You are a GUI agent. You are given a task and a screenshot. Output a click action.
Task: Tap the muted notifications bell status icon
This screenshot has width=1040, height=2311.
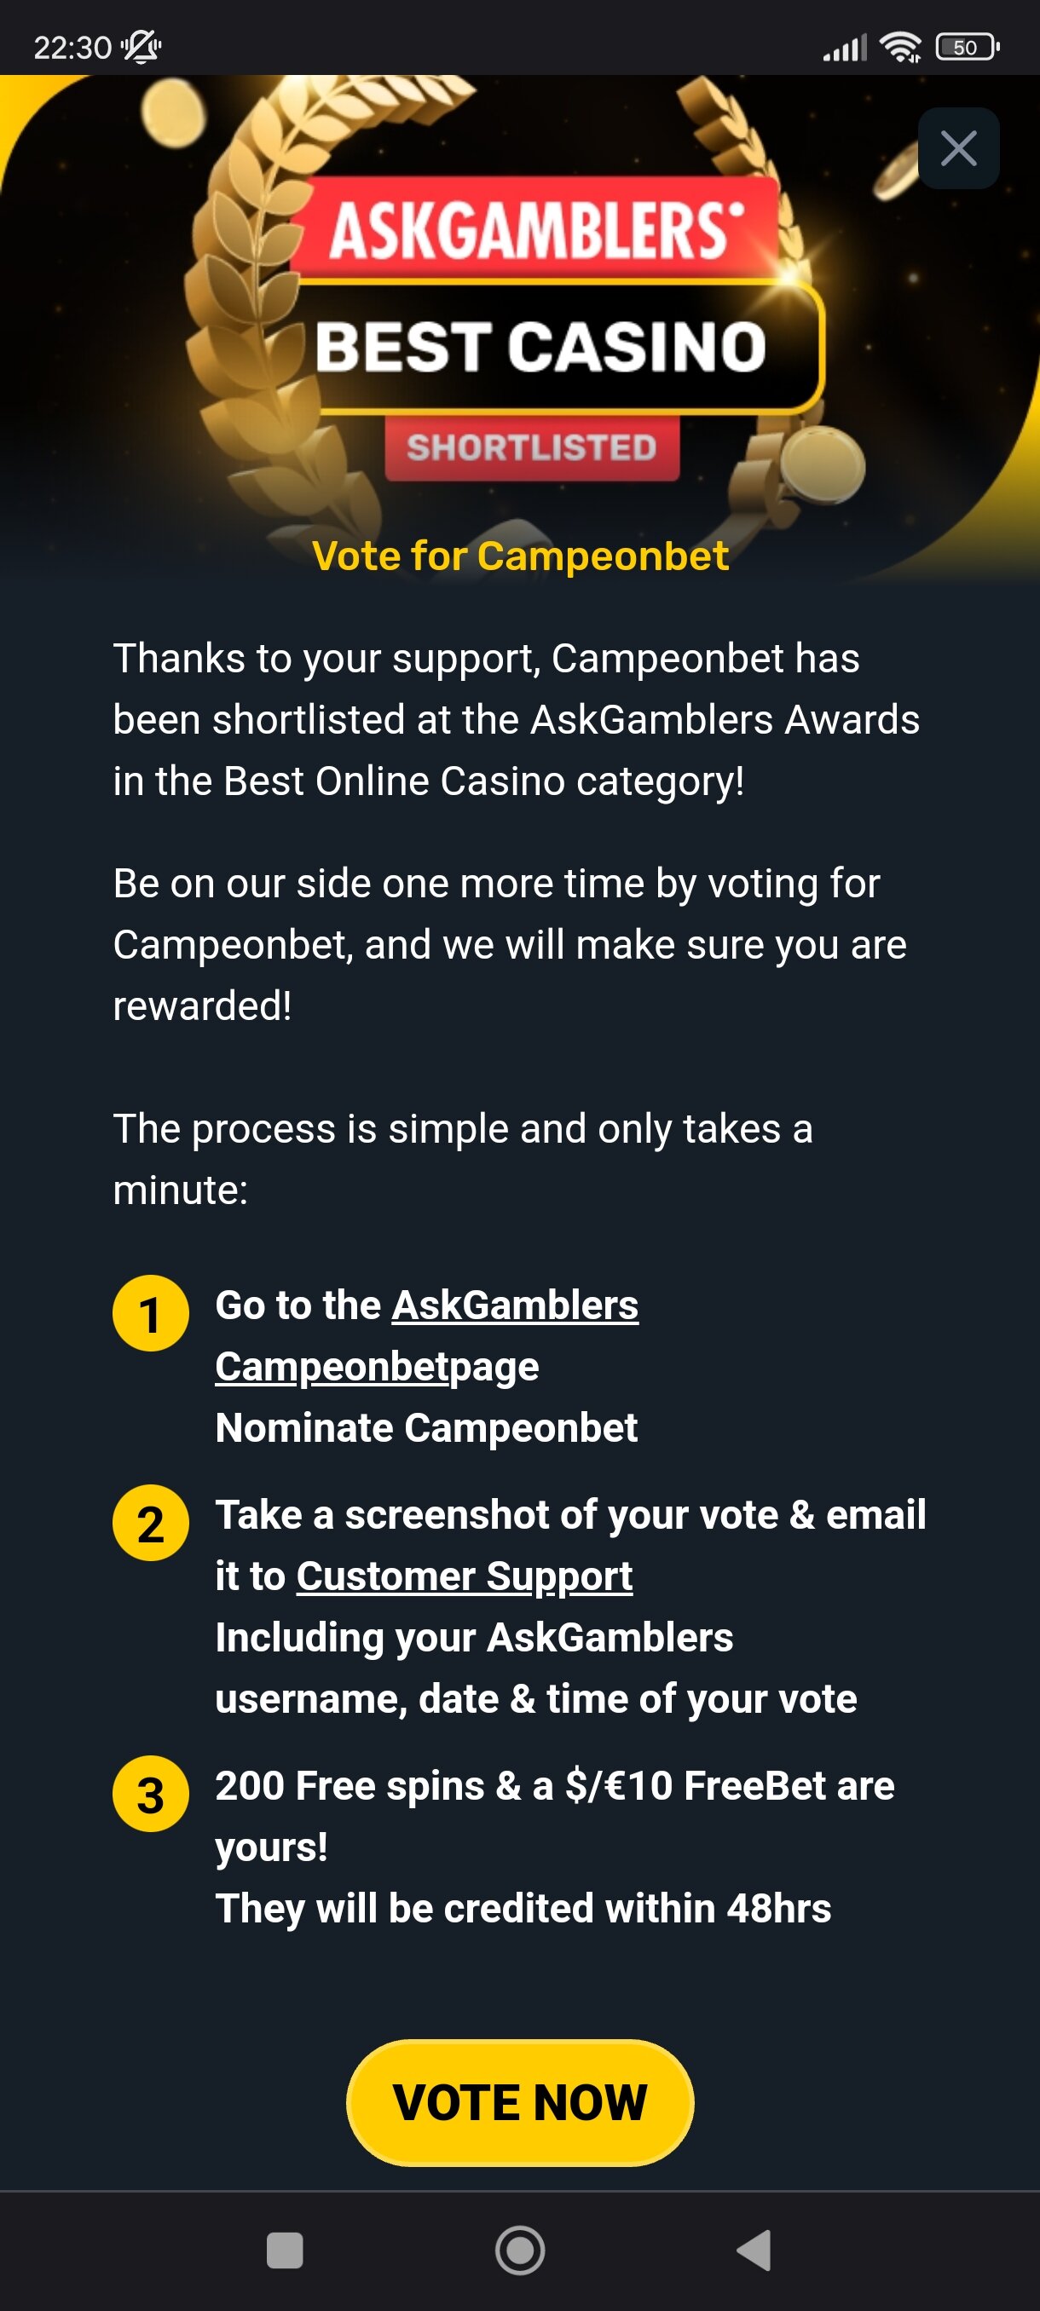(x=141, y=46)
